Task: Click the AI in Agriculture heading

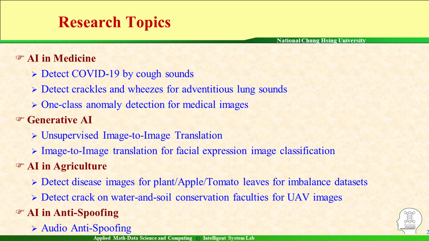Action: (x=67, y=166)
